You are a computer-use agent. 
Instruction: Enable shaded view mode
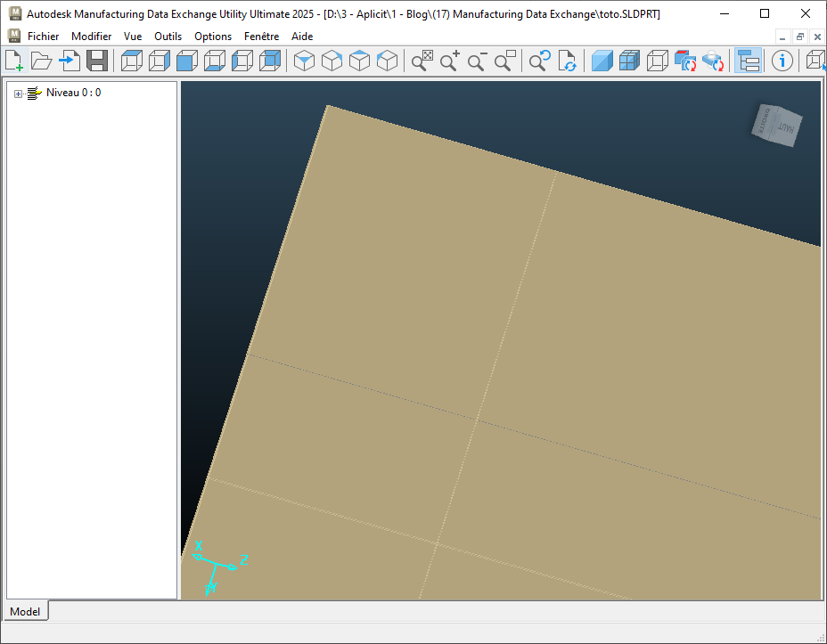[602, 61]
